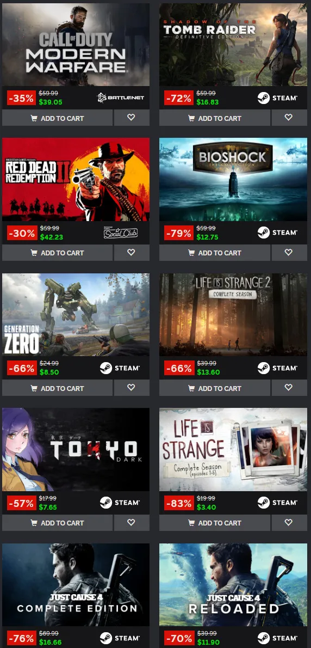311x648 pixels.
Task: Open Just Cause 4 Reloaded cover art
Action: point(233,585)
